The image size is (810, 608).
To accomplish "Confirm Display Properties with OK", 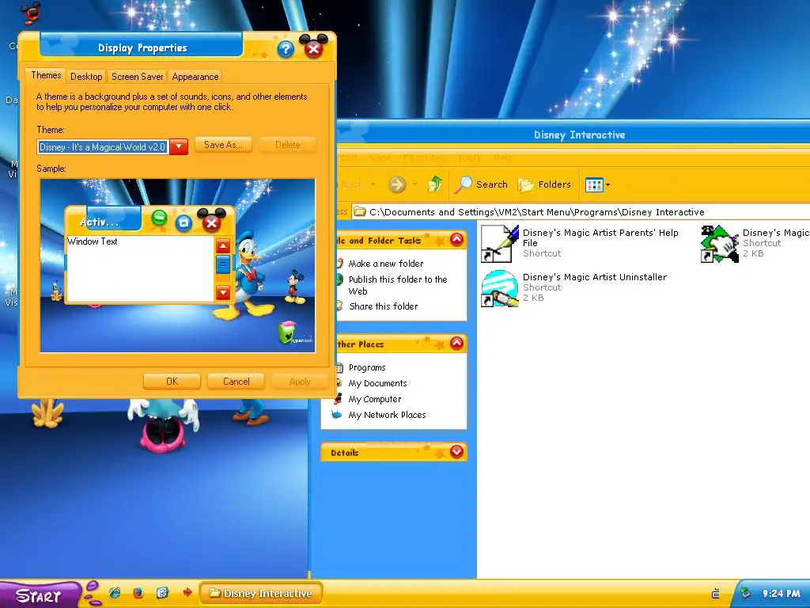I will pyautogui.click(x=172, y=382).
